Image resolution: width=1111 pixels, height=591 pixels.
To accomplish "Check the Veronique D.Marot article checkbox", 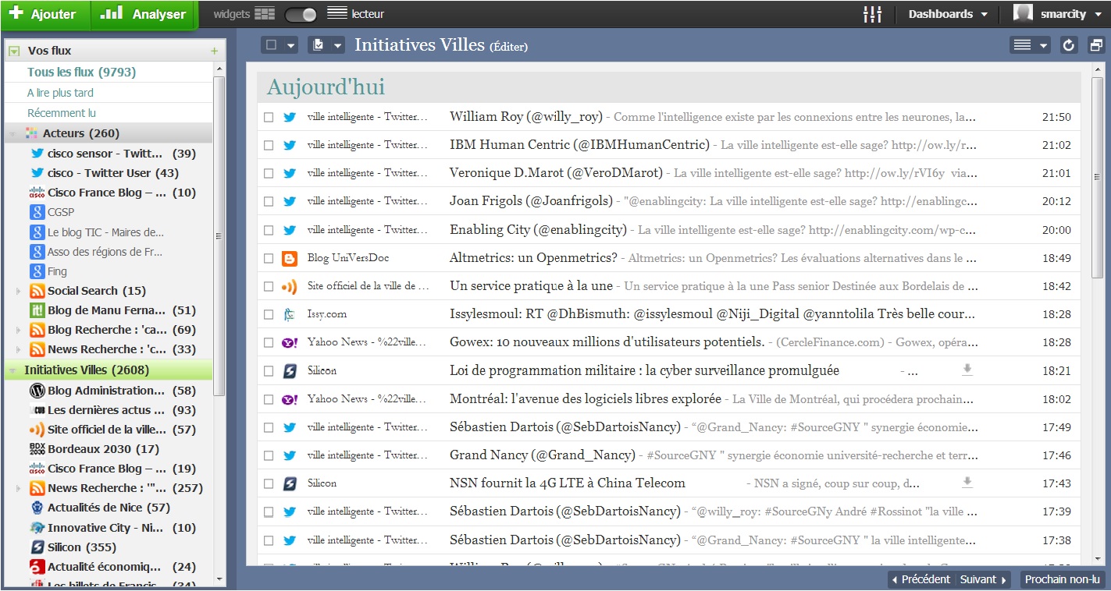I will [x=269, y=174].
